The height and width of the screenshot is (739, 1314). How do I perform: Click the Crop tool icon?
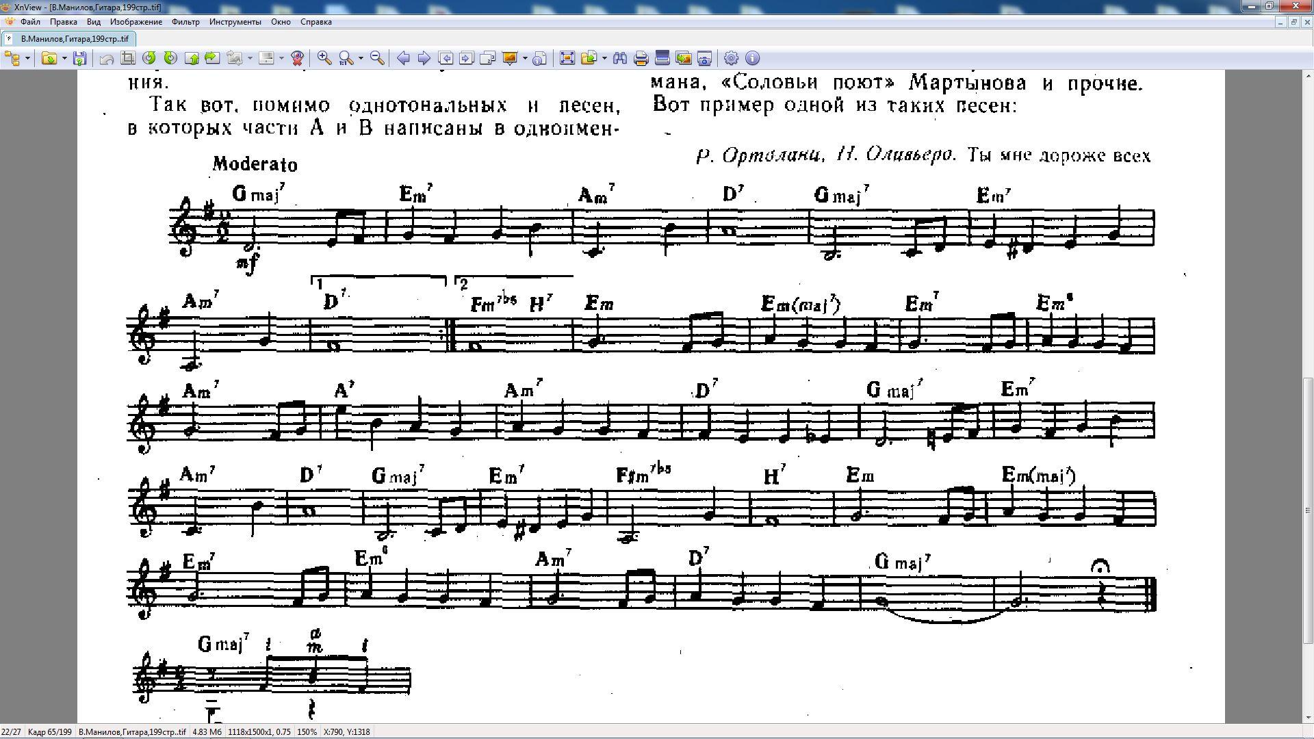[128, 58]
